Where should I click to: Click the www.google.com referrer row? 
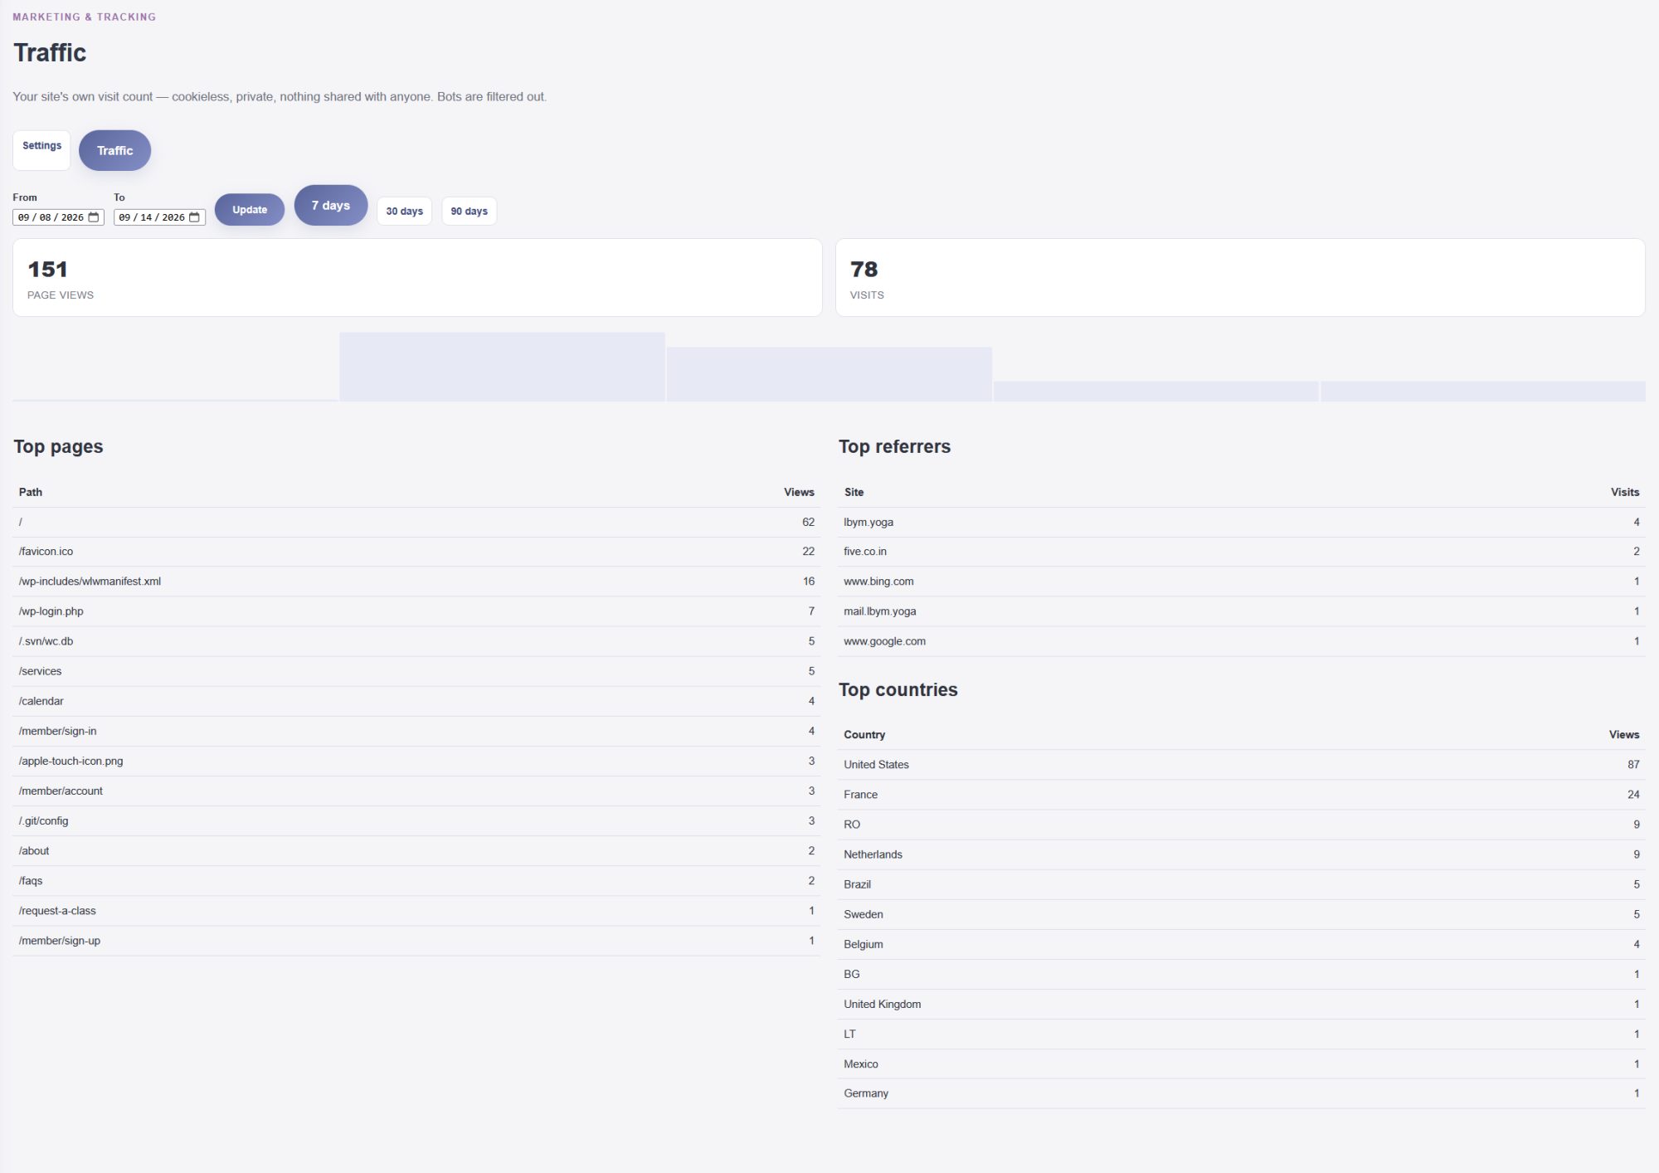1242,641
